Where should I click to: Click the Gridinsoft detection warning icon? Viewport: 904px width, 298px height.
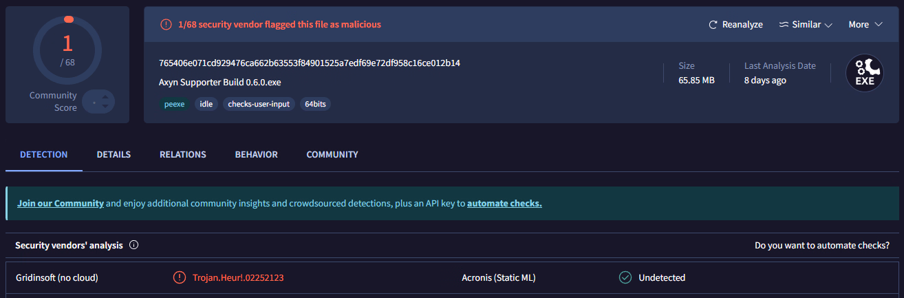coord(180,278)
